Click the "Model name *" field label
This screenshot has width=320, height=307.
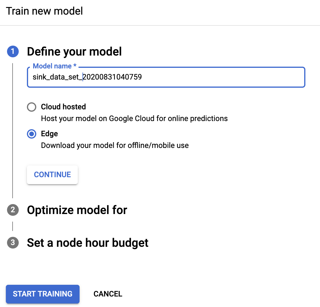[54, 66]
